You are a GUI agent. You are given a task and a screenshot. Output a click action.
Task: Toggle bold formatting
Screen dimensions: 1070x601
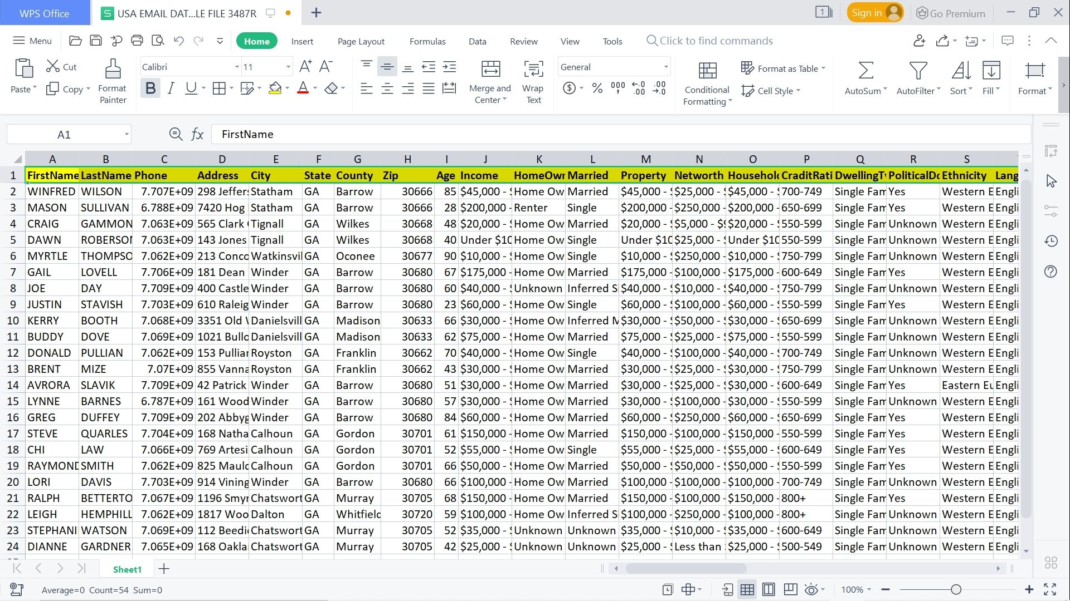149,87
